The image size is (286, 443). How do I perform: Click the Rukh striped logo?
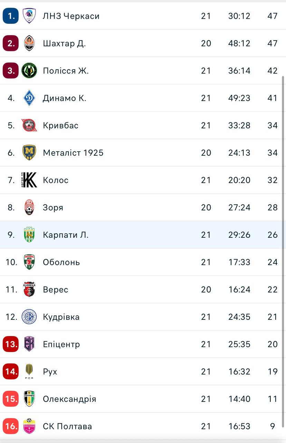tap(29, 371)
